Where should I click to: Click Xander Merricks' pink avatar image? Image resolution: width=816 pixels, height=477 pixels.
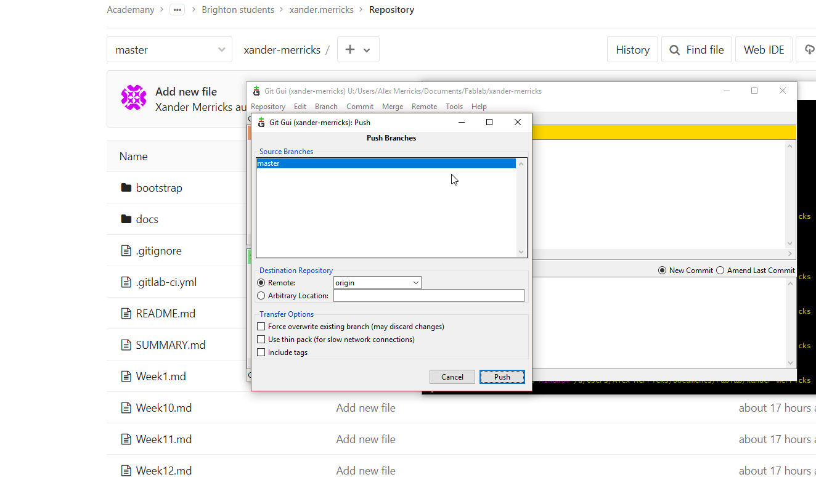[x=134, y=97]
